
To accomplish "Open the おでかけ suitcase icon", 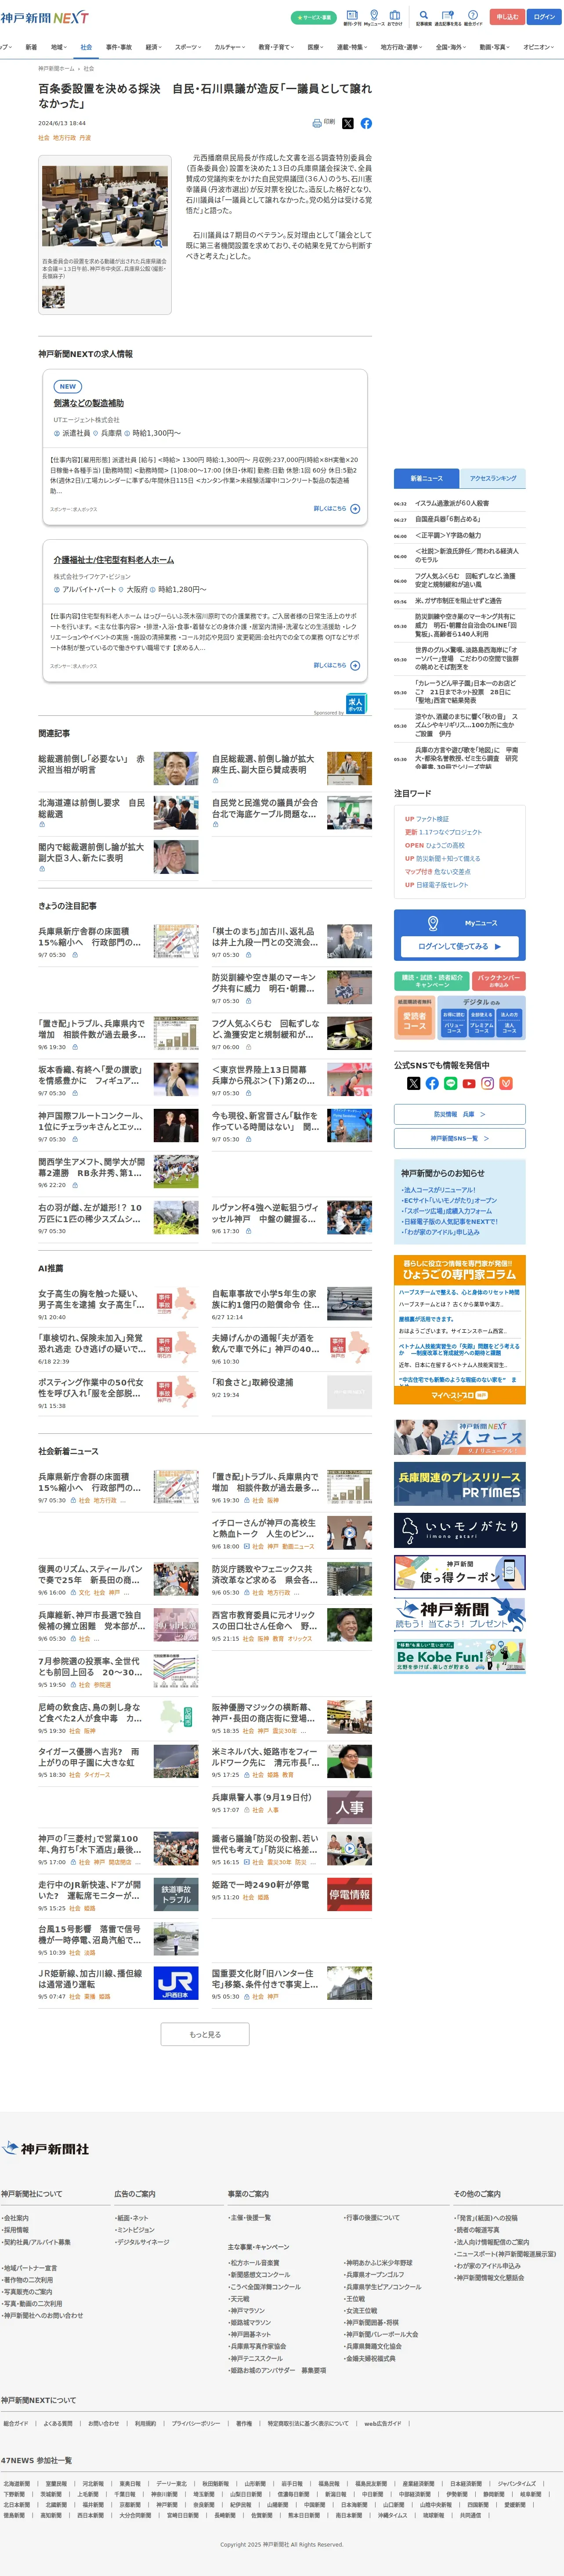I will pos(395,17).
